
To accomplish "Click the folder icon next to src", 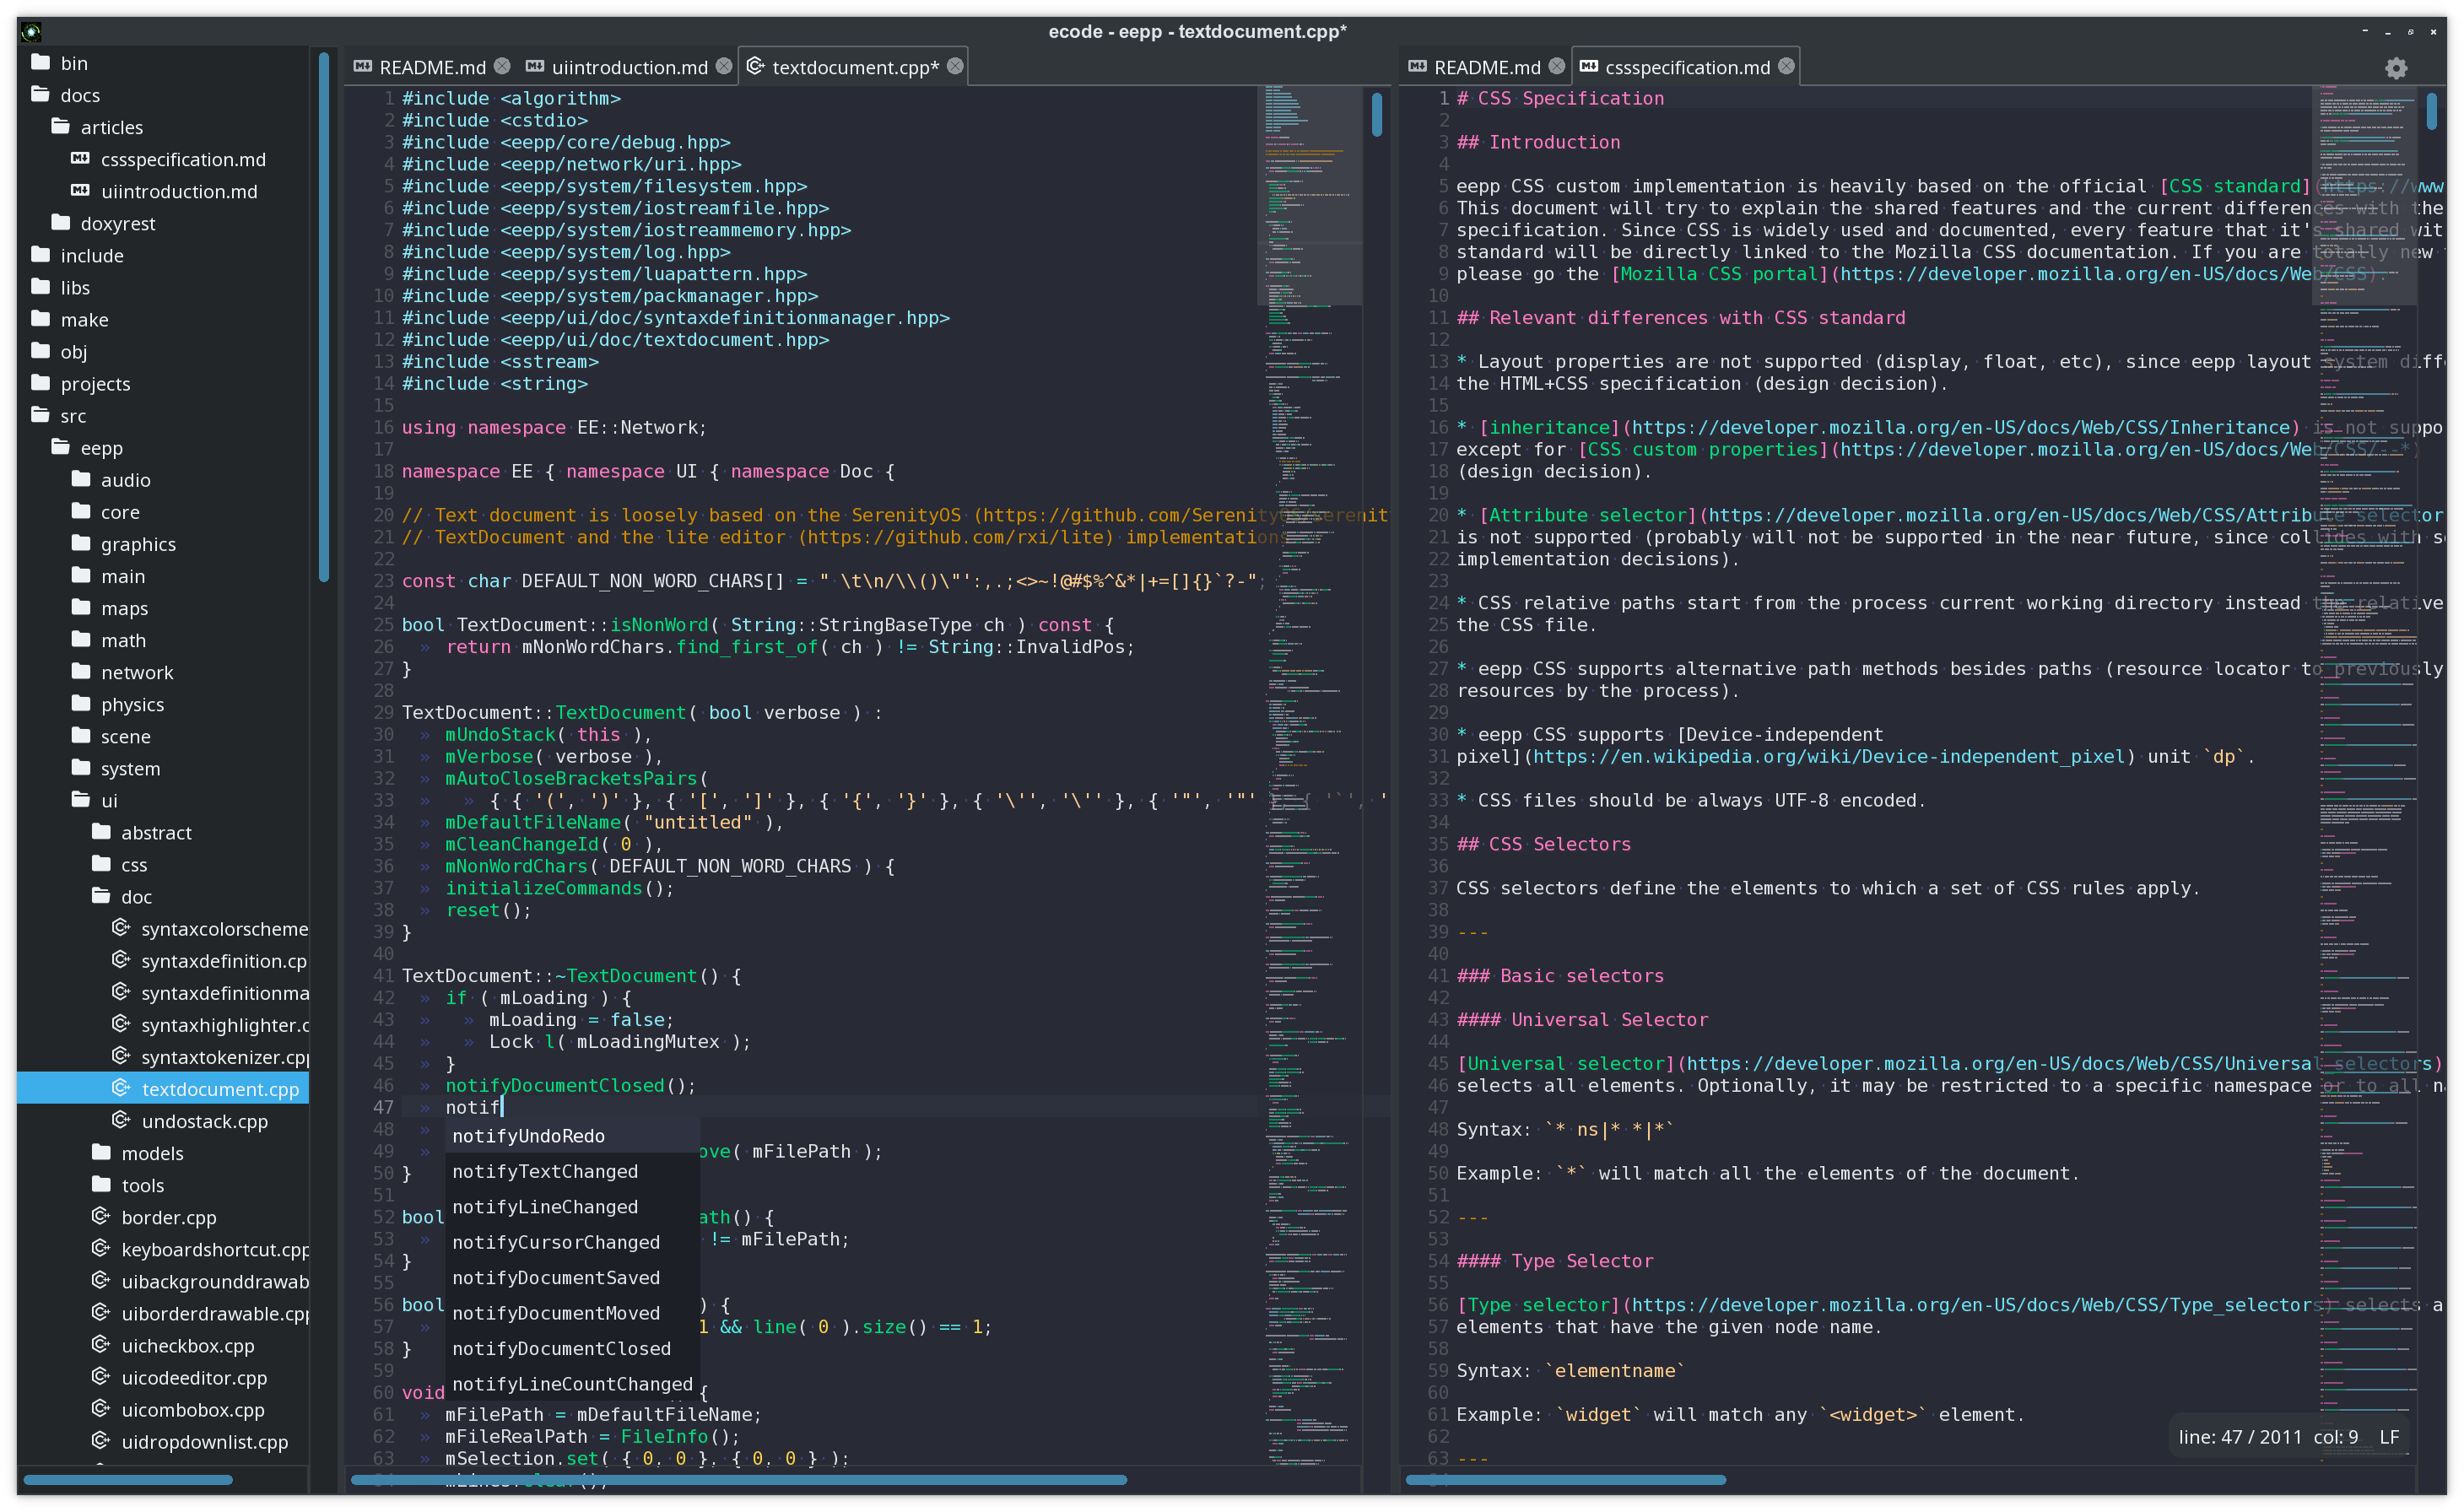I will pyautogui.click(x=40, y=415).
